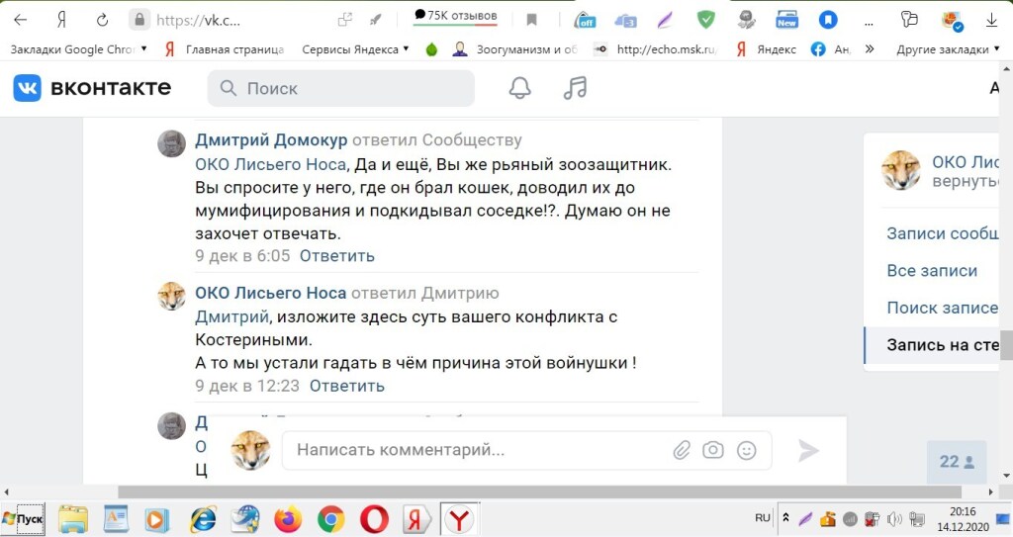
Task: Click the VKontakte logo
Action: tap(92, 88)
